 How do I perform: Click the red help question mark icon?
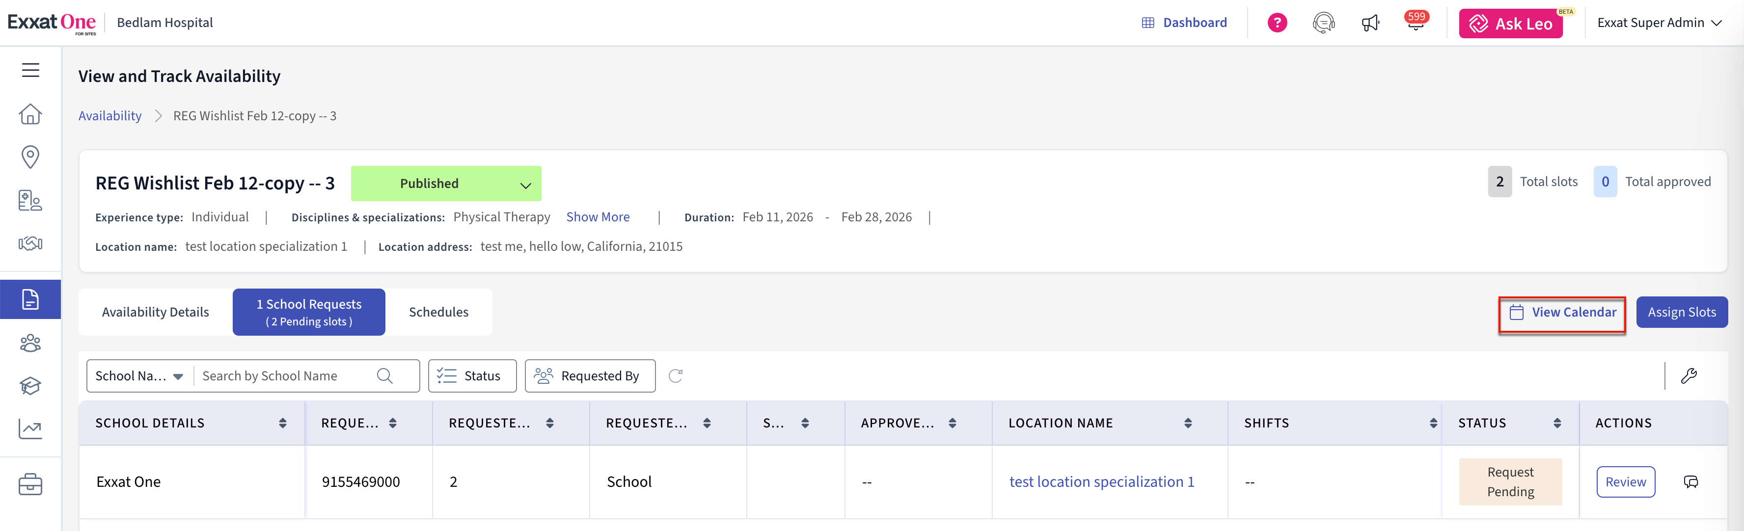coord(1277,23)
